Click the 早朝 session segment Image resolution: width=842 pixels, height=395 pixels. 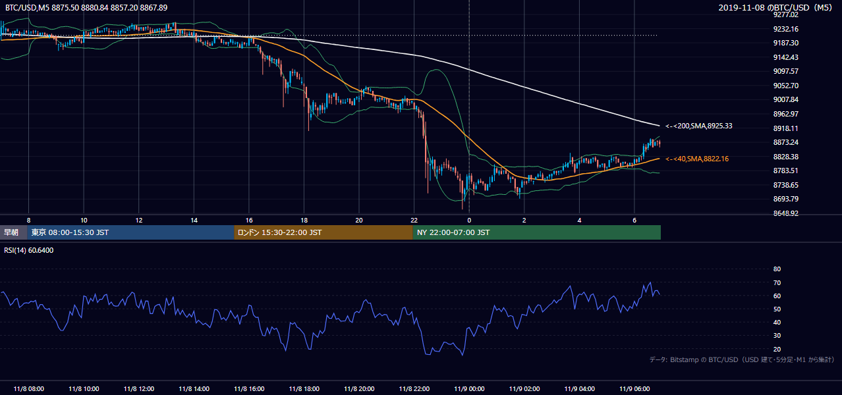14,232
